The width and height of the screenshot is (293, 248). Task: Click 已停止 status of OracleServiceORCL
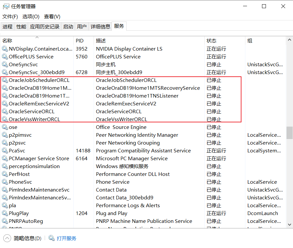(x=214, y=112)
